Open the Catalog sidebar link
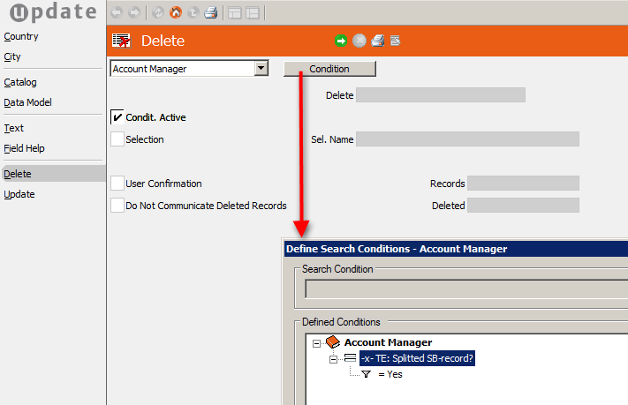628x405 pixels. [20, 82]
